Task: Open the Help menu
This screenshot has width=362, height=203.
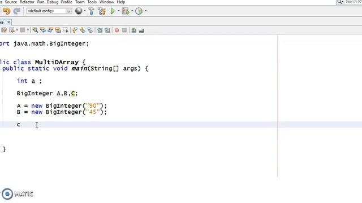Action: coord(120,2)
